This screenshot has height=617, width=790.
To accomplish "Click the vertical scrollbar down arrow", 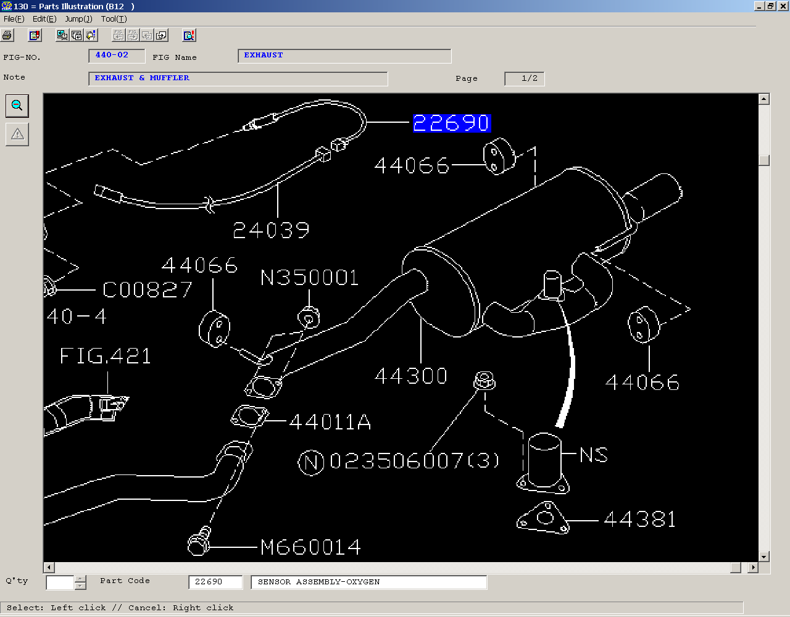I will pyautogui.click(x=764, y=557).
